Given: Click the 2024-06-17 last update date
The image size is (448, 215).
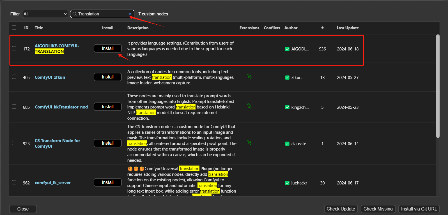Looking at the screenshot, I should [348, 183].
